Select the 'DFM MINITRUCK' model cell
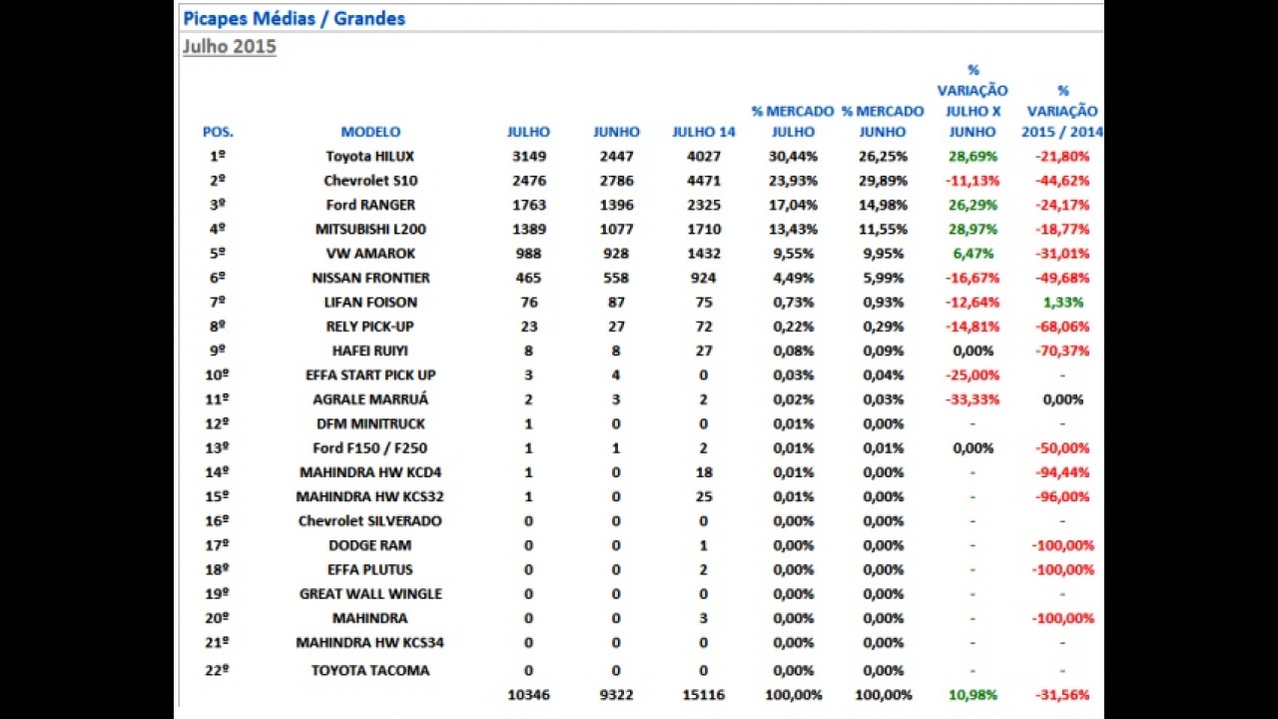Viewport: 1278px width, 719px height. click(x=370, y=423)
